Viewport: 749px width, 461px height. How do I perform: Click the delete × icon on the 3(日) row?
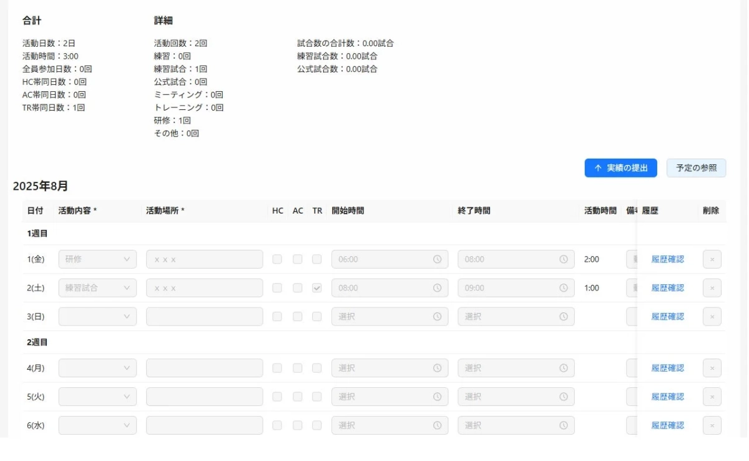pyautogui.click(x=712, y=316)
